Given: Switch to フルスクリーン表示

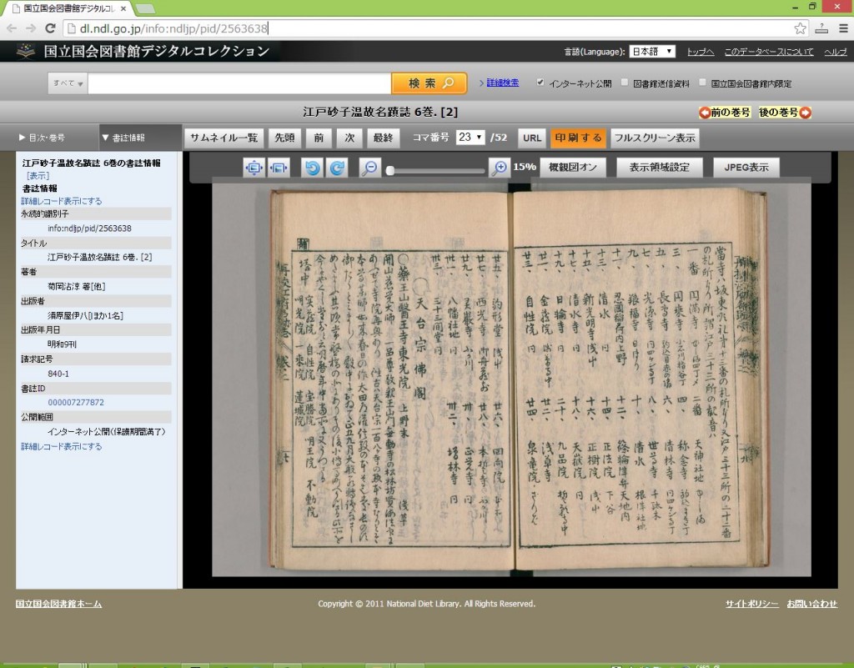Looking at the screenshot, I should click(655, 138).
